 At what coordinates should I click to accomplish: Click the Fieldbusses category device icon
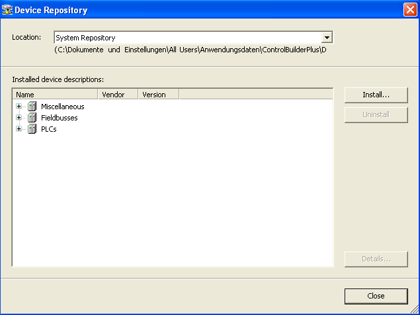pos(32,118)
